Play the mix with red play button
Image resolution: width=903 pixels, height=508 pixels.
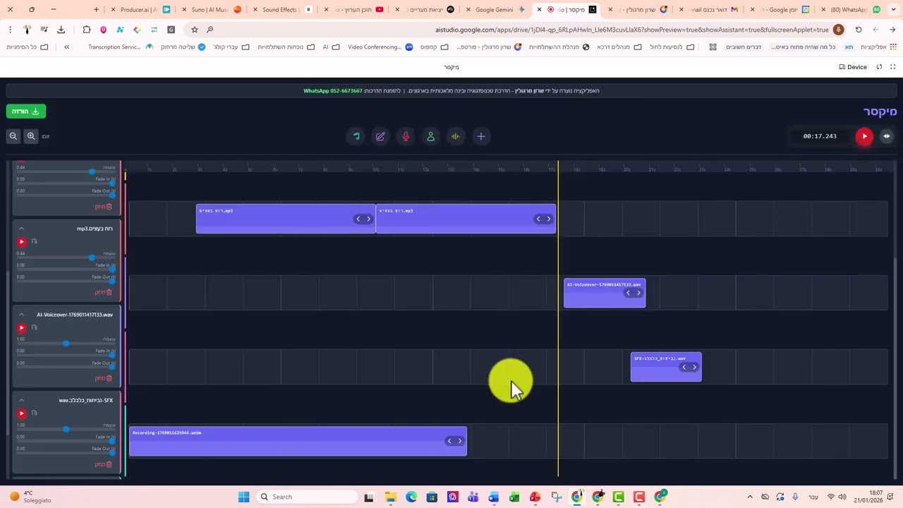[864, 136]
